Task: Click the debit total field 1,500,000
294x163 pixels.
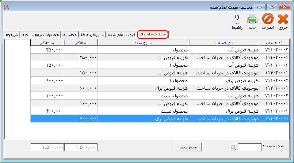Action: pos(81,147)
